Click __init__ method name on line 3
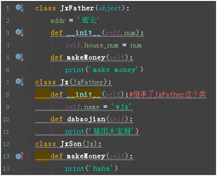217x176 pixels. coord(84,33)
